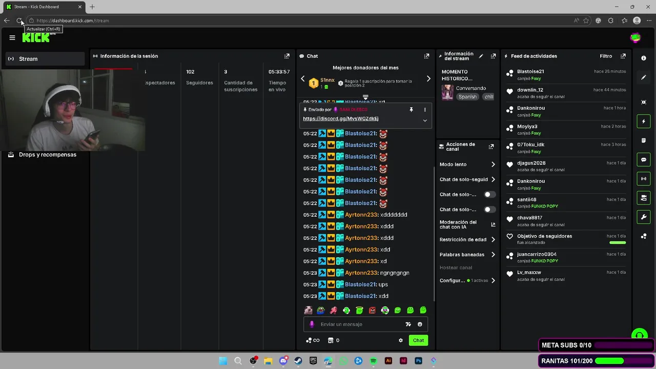Open Drops y recompensas in sidebar
The height and width of the screenshot is (369, 656).
(45, 154)
